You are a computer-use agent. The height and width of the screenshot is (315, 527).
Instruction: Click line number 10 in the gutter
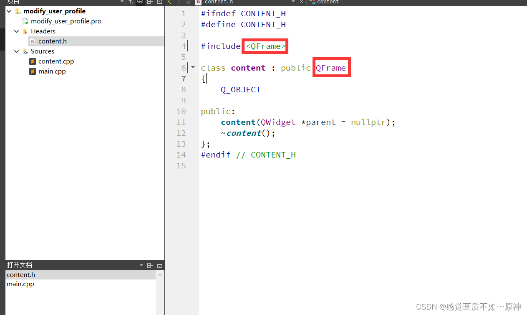tap(181, 112)
